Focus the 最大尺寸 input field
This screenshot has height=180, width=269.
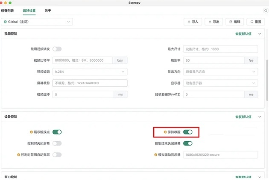click(220, 49)
